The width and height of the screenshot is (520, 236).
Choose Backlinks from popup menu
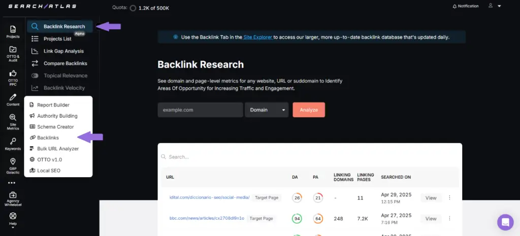point(44,138)
